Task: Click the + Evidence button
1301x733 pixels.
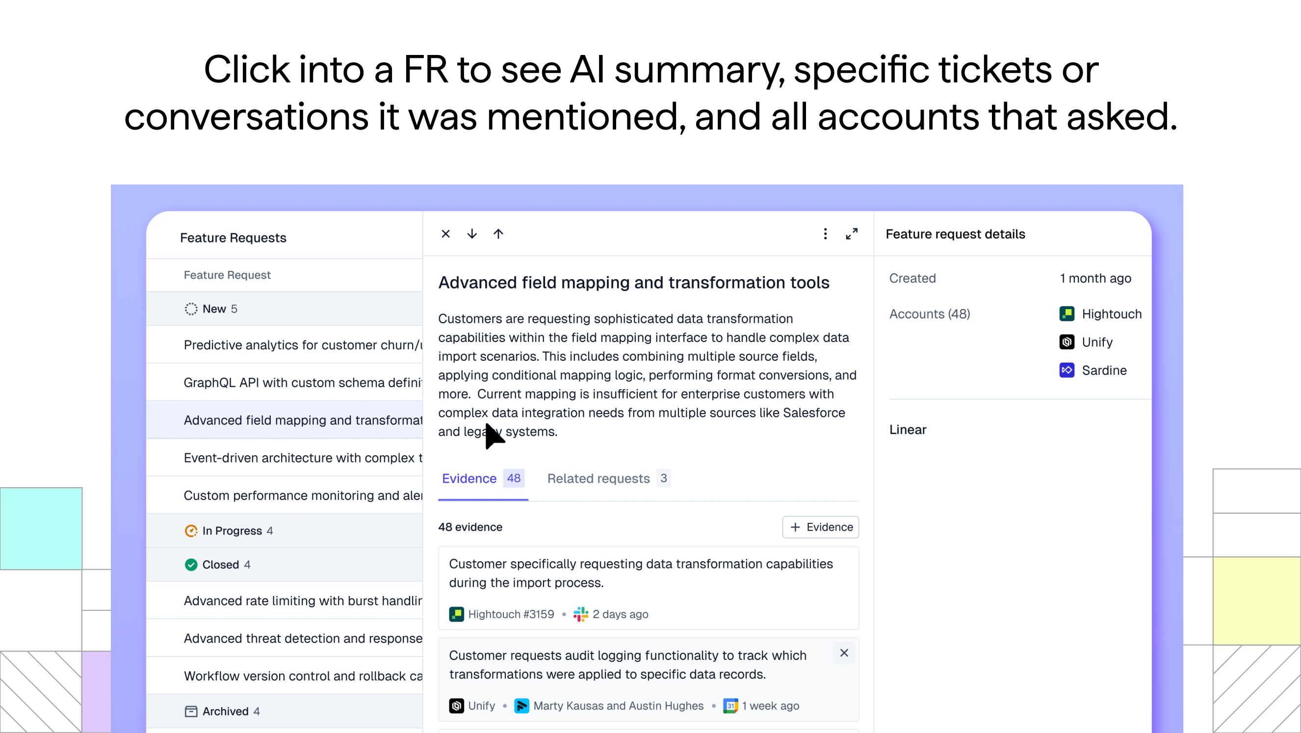Action: click(820, 527)
